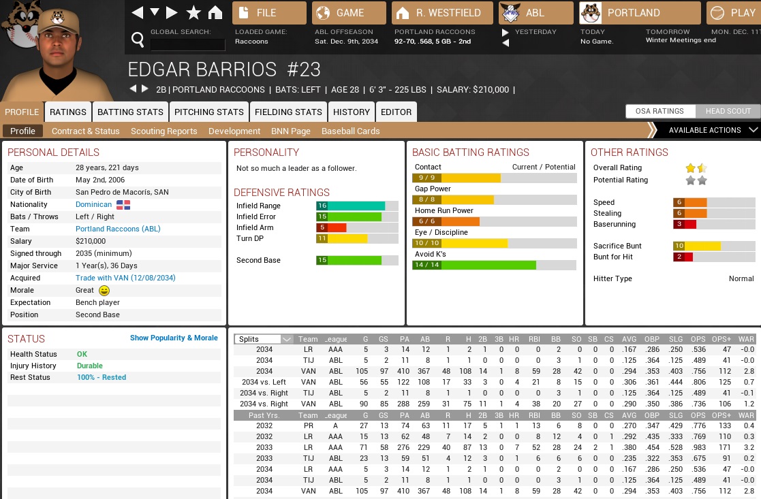The image size is (761, 499).
Task: Open the navigation history down arrow
Action: (155, 13)
